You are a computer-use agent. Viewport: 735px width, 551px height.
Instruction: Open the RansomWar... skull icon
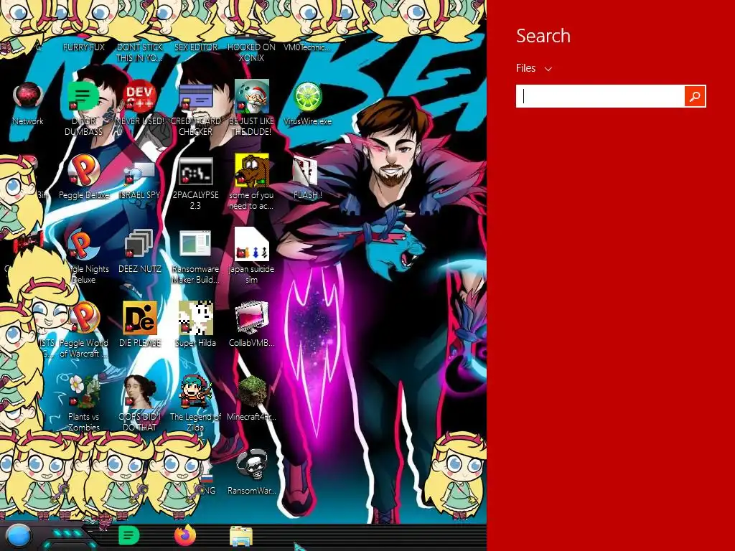[x=252, y=465]
